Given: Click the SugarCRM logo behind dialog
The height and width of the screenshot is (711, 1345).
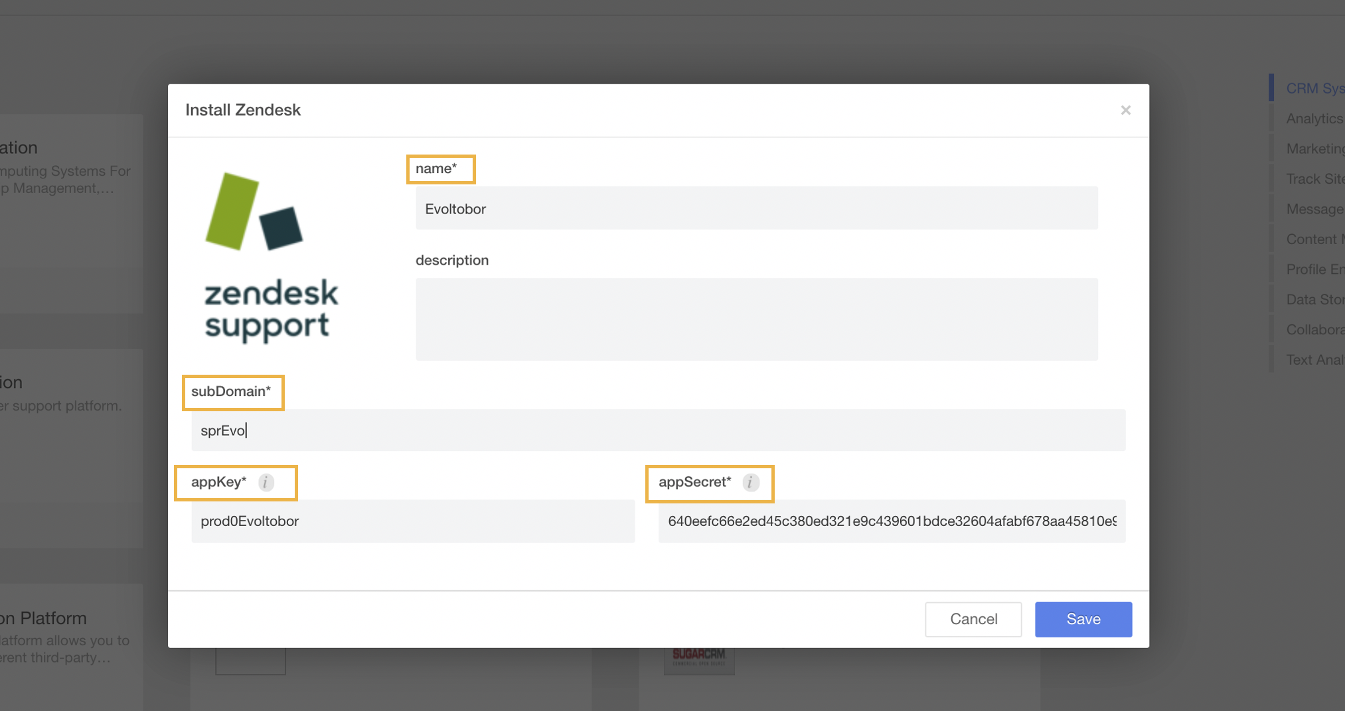Looking at the screenshot, I should (699, 661).
